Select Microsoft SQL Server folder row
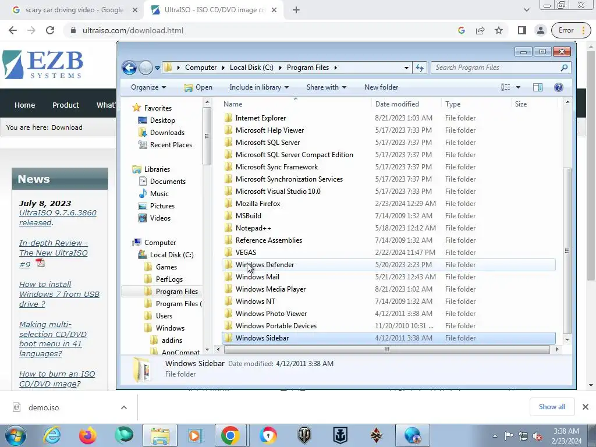The height and width of the screenshot is (447, 596). 388,142
